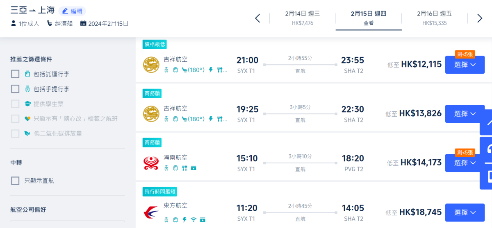The width and height of the screenshot is (492, 228).
Task: Click the Juneyao Airlines logo on 21:00 flight
Action: (x=151, y=65)
